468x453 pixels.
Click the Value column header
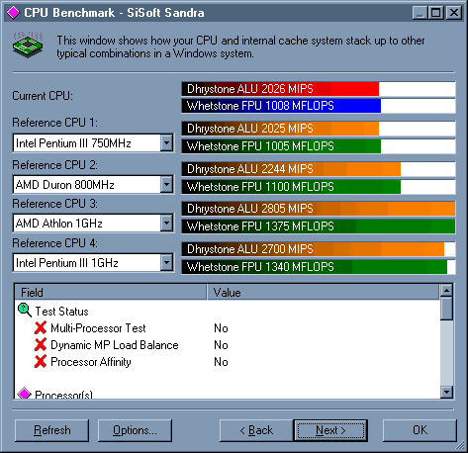[x=324, y=292]
